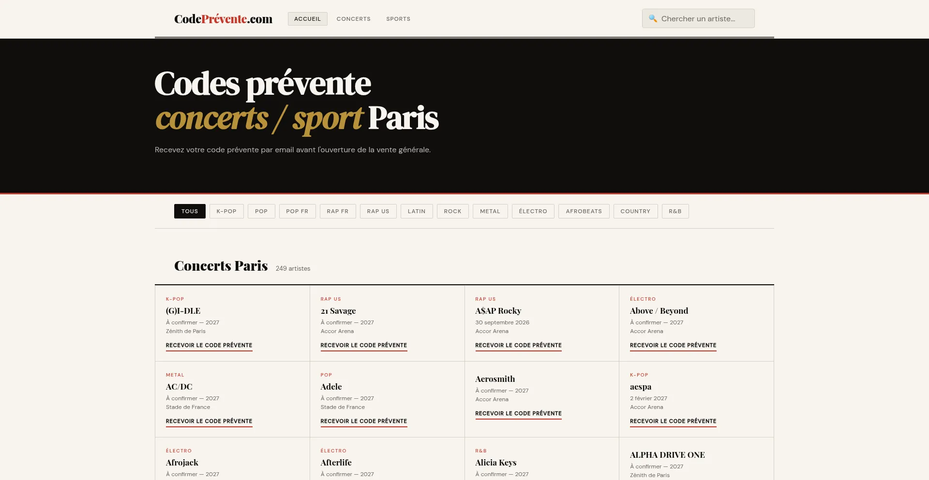Receive the A$AP Rocky presale code
The height and width of the screenshot is (480, 929).
[x=518, y=346]
